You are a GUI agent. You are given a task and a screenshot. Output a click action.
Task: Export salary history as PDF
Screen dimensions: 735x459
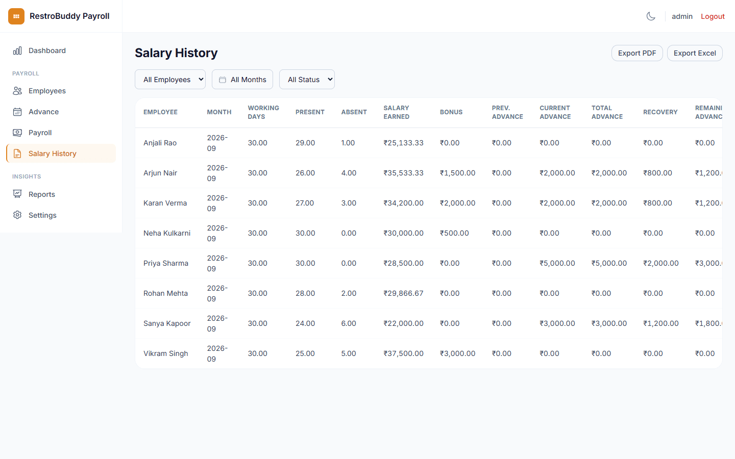[637, 53]
